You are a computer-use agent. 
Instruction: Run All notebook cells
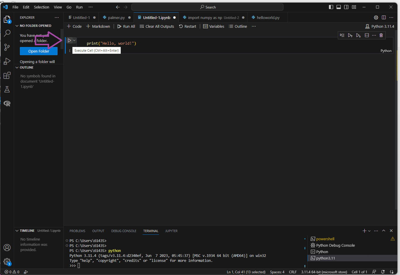click(x=126, y=26)
